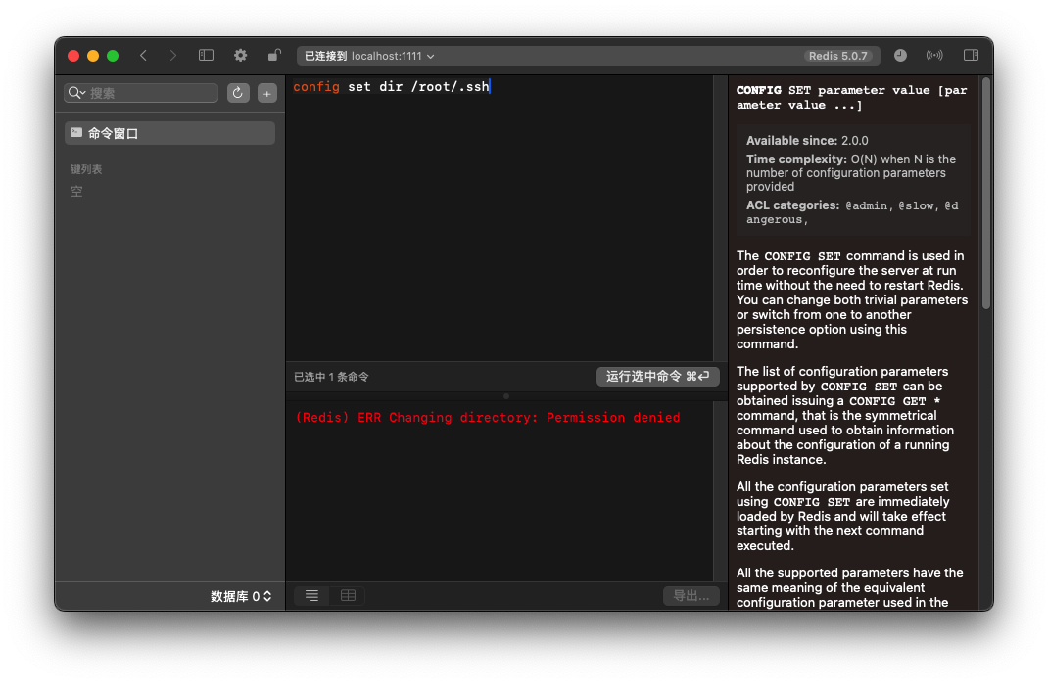Toggle the left sidebar panel
The height and width of the screenshot is (683, 1048).
click(x=206, y=56)
